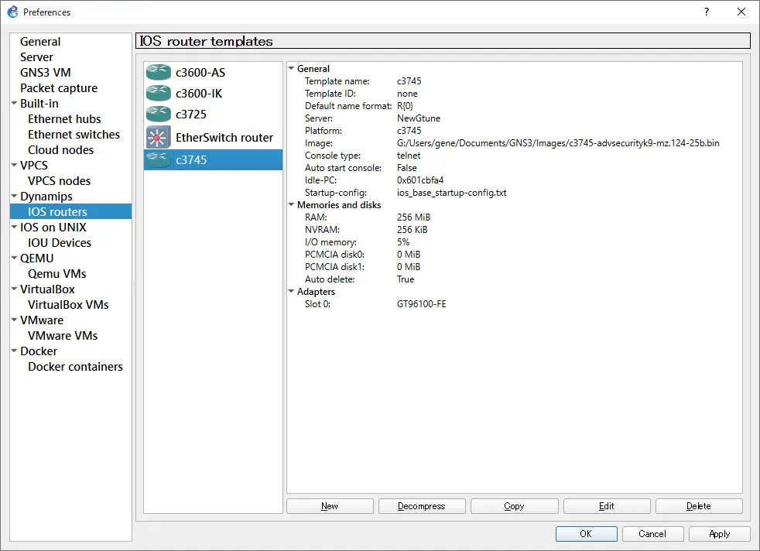Open the Server preferences page
Viewport: 760px width, 551px height.
pyautogui.click(x=36, y=57)
